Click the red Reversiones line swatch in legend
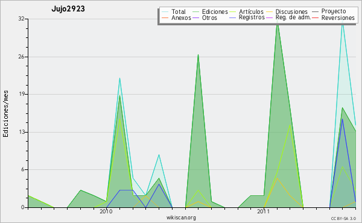 click(316, 17)
